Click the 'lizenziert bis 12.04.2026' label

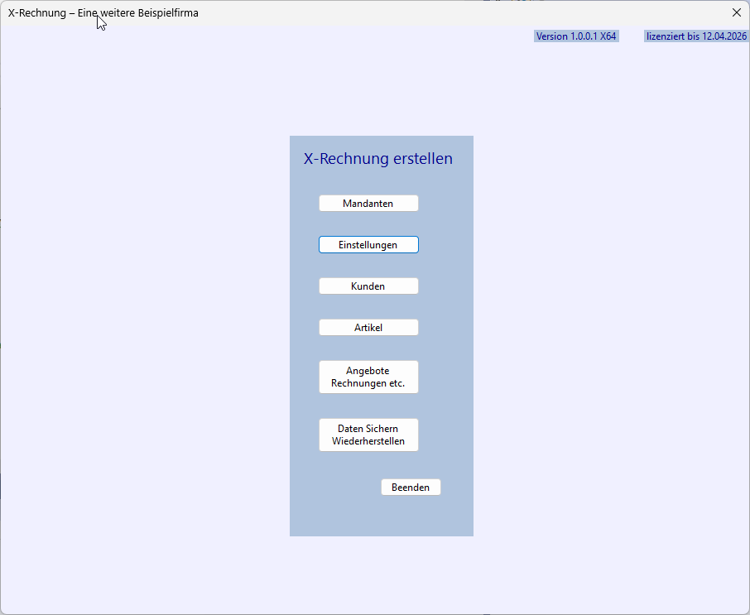696,36
